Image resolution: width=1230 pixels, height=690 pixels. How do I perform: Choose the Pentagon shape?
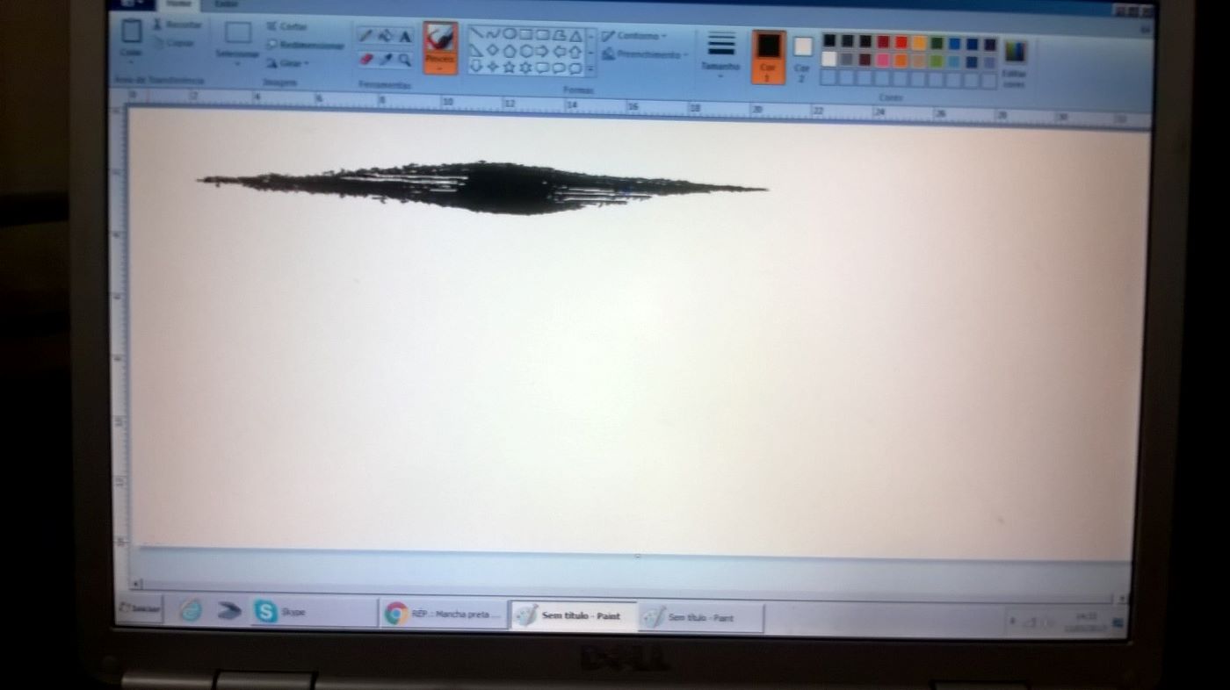coord(510,51)
